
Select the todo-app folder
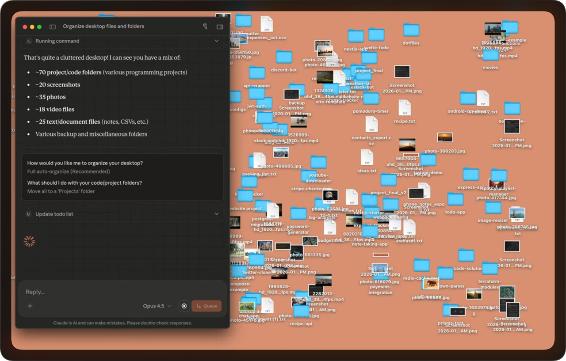click(x=455, y=200)
